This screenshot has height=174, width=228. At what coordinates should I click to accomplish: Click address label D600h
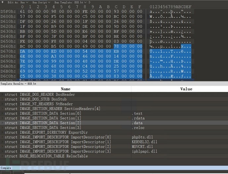8,17
